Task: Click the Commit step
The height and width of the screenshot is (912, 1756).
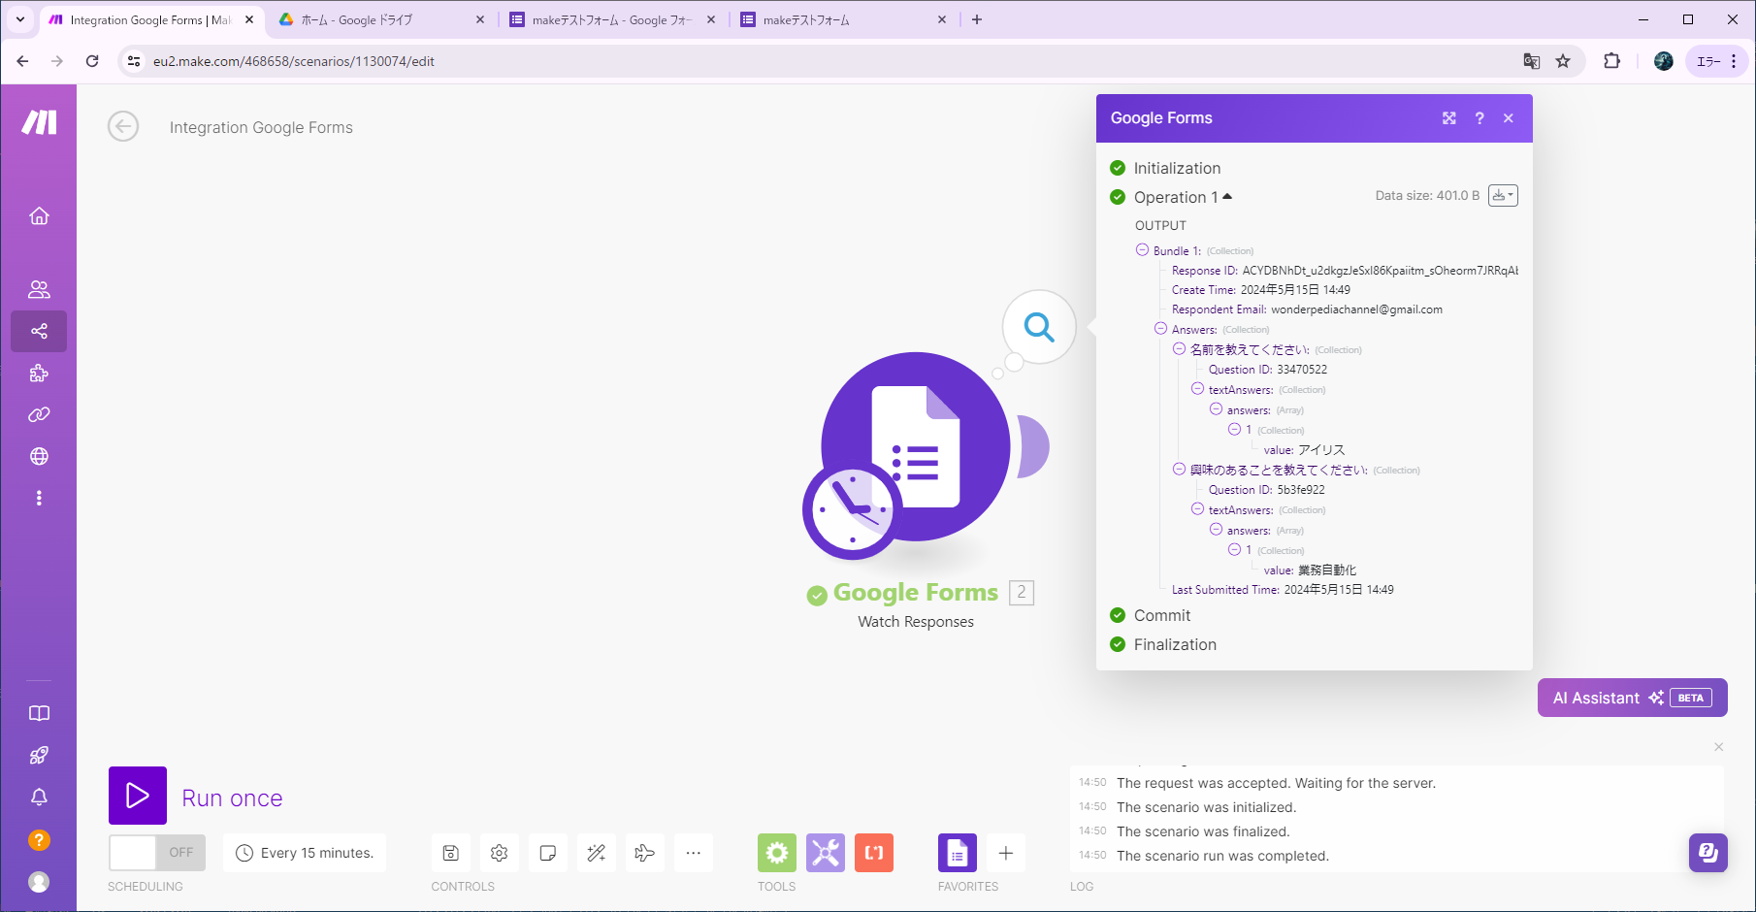Action: click(x=1161, y=615)
